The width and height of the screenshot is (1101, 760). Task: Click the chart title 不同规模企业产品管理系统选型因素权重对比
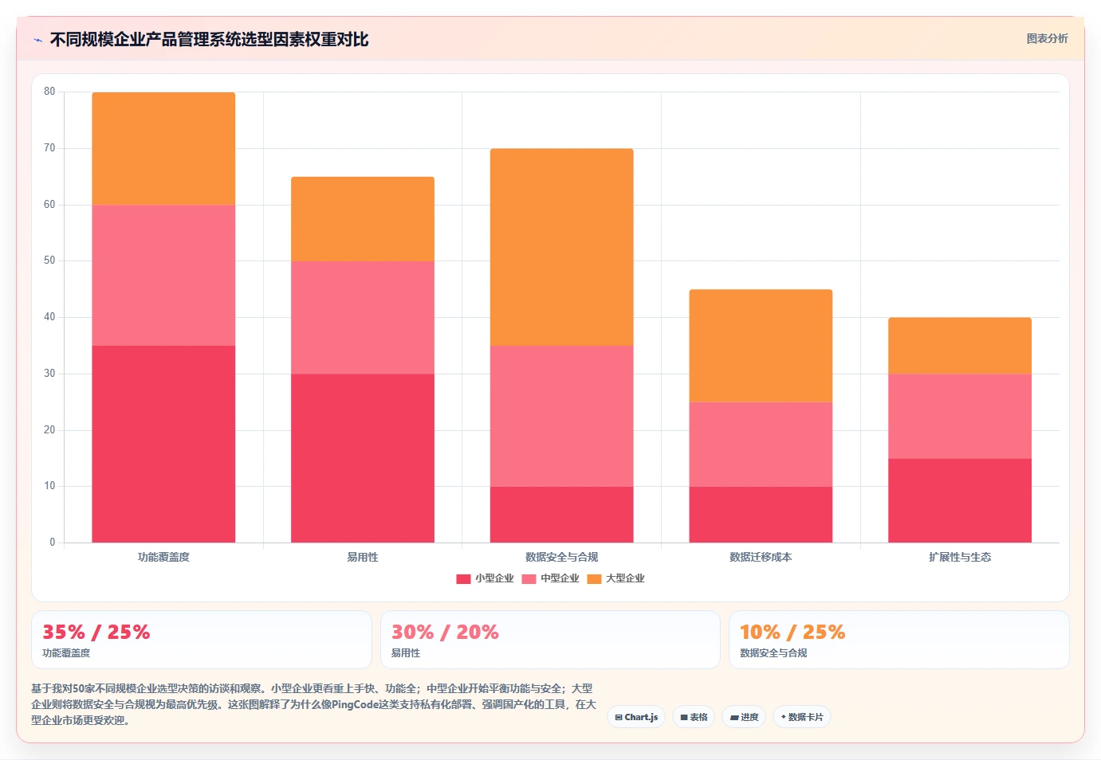point(209,39)
